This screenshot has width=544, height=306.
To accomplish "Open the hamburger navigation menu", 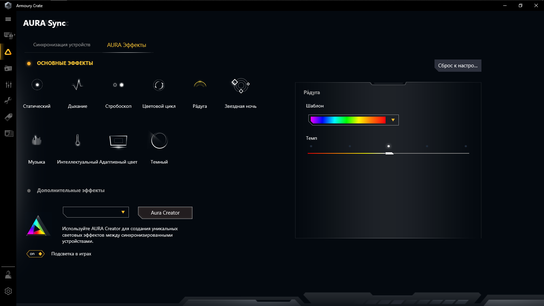I will tap(8, 19).
